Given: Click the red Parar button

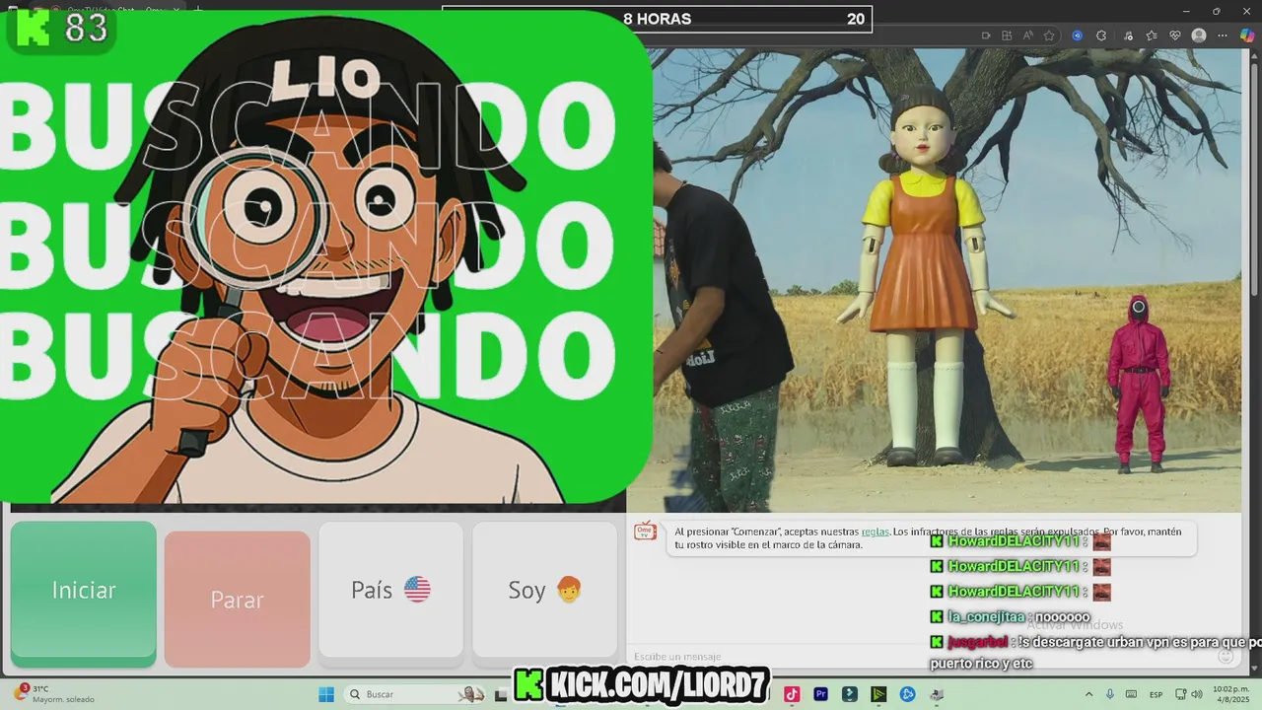Looking at the screenshot, I should (x=238, y=599).
